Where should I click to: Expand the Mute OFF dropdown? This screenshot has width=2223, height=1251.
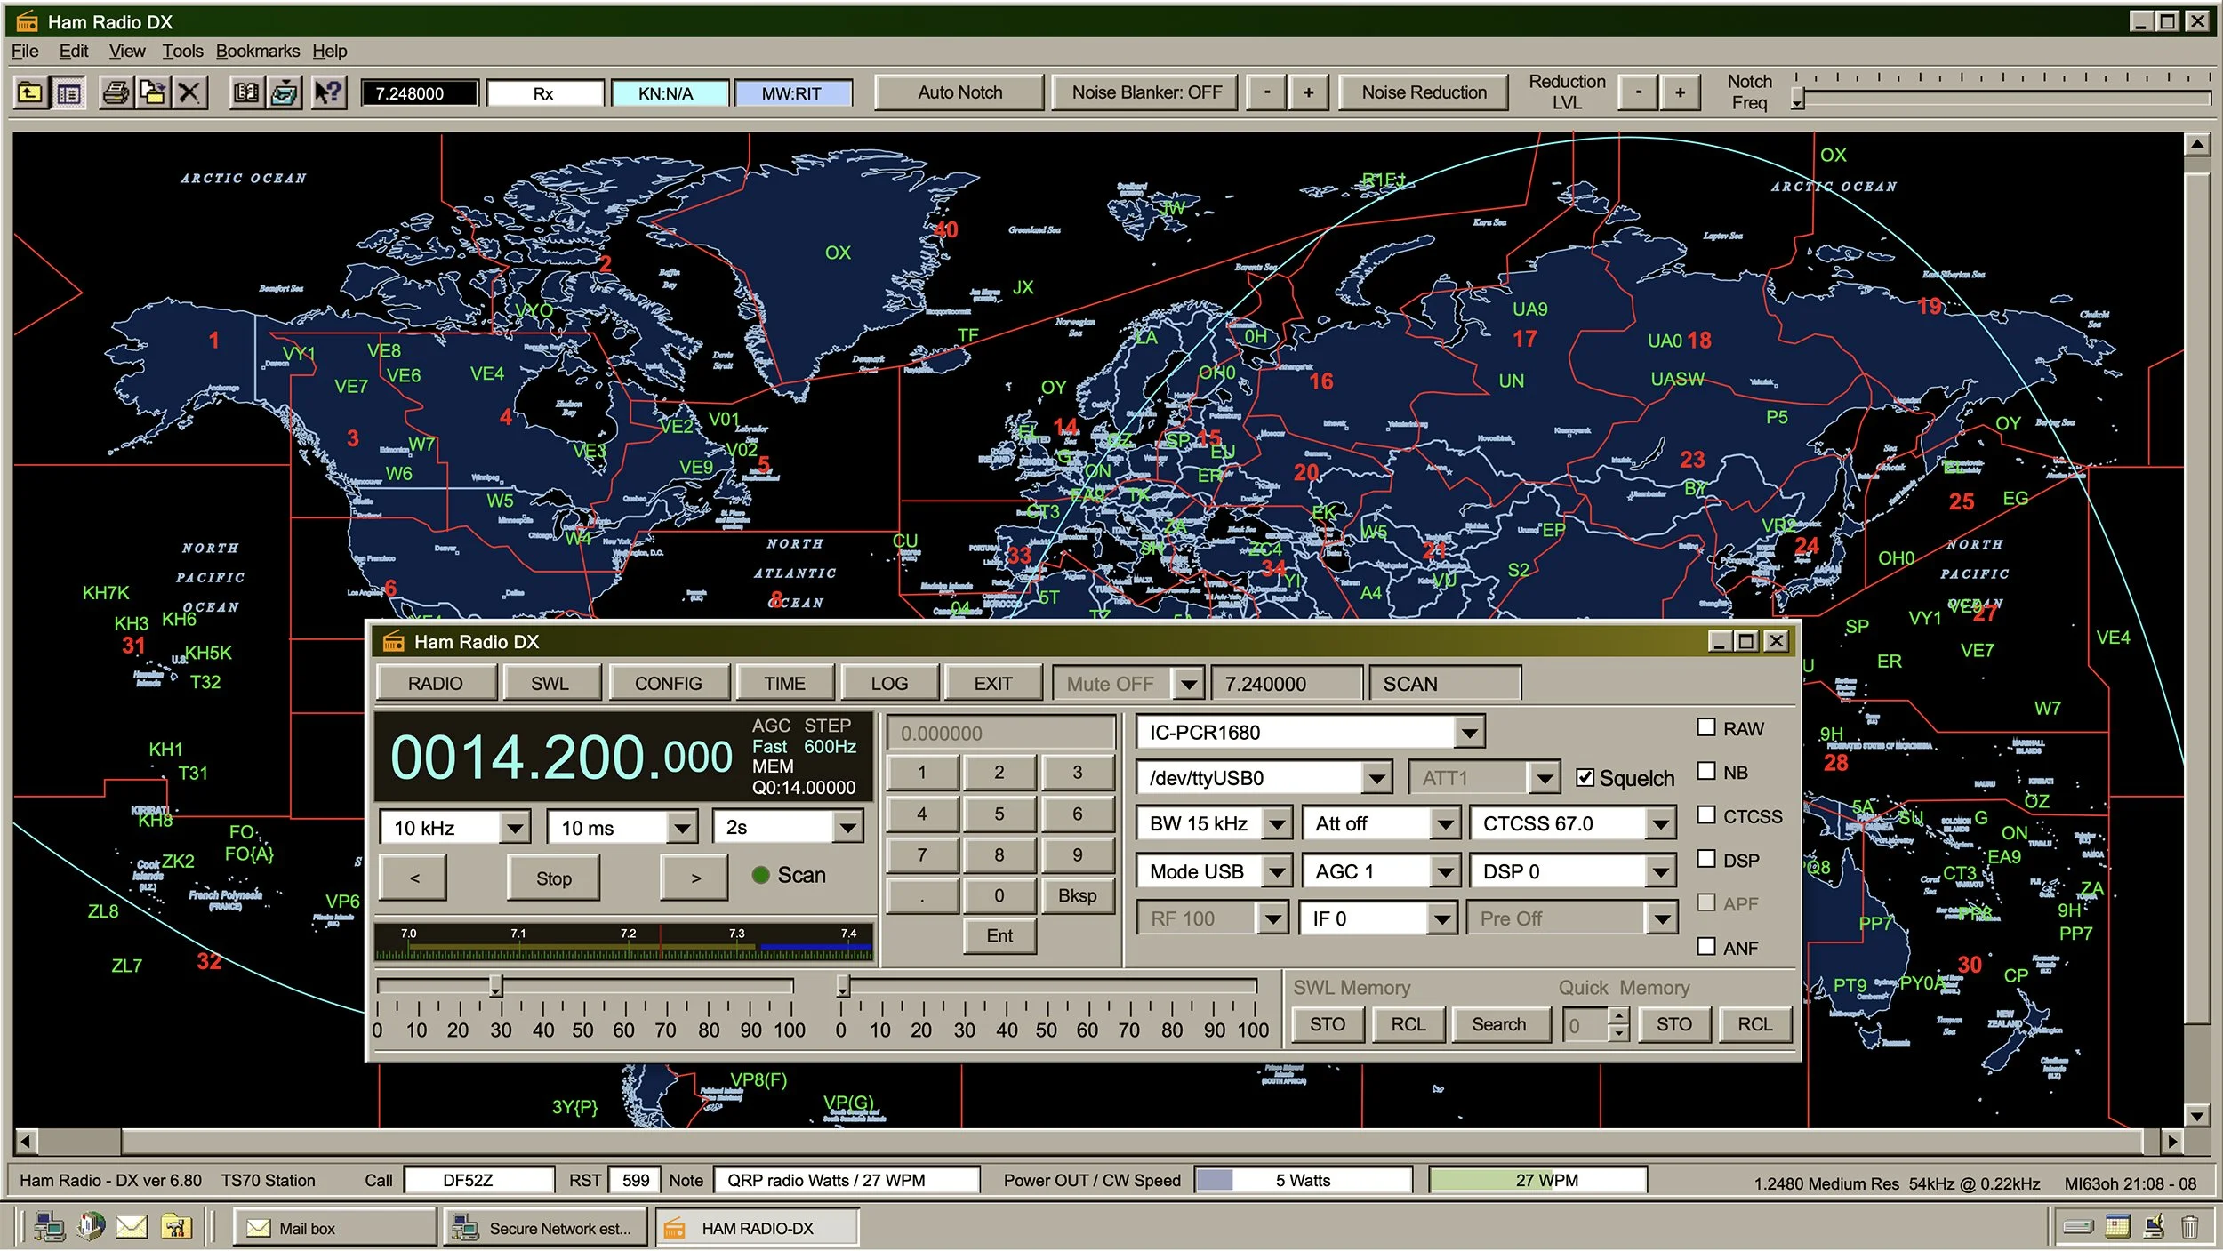(1189, 683)
